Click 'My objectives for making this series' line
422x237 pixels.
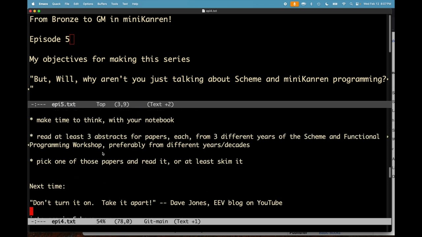pos(109,59)
